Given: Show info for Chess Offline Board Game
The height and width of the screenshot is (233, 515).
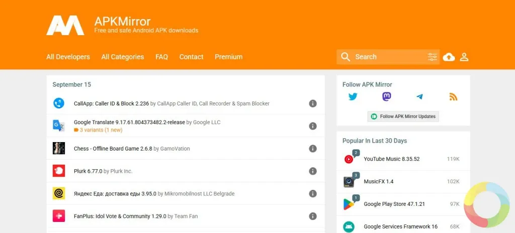Looking at the screenshot, I should click(313, 148).
